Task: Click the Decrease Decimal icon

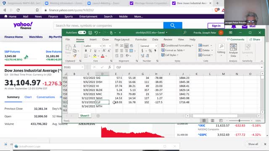Action: [148, 56]
